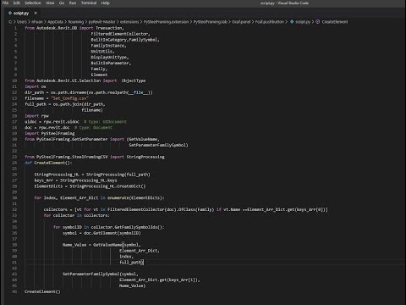
Task: Open the Run menu
Action: coord(73,3)
